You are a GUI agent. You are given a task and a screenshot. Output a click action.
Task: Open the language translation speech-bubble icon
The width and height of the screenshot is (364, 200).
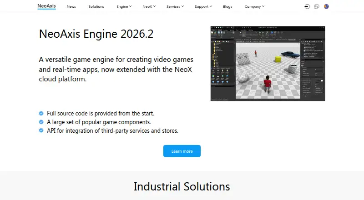[317, 6]
